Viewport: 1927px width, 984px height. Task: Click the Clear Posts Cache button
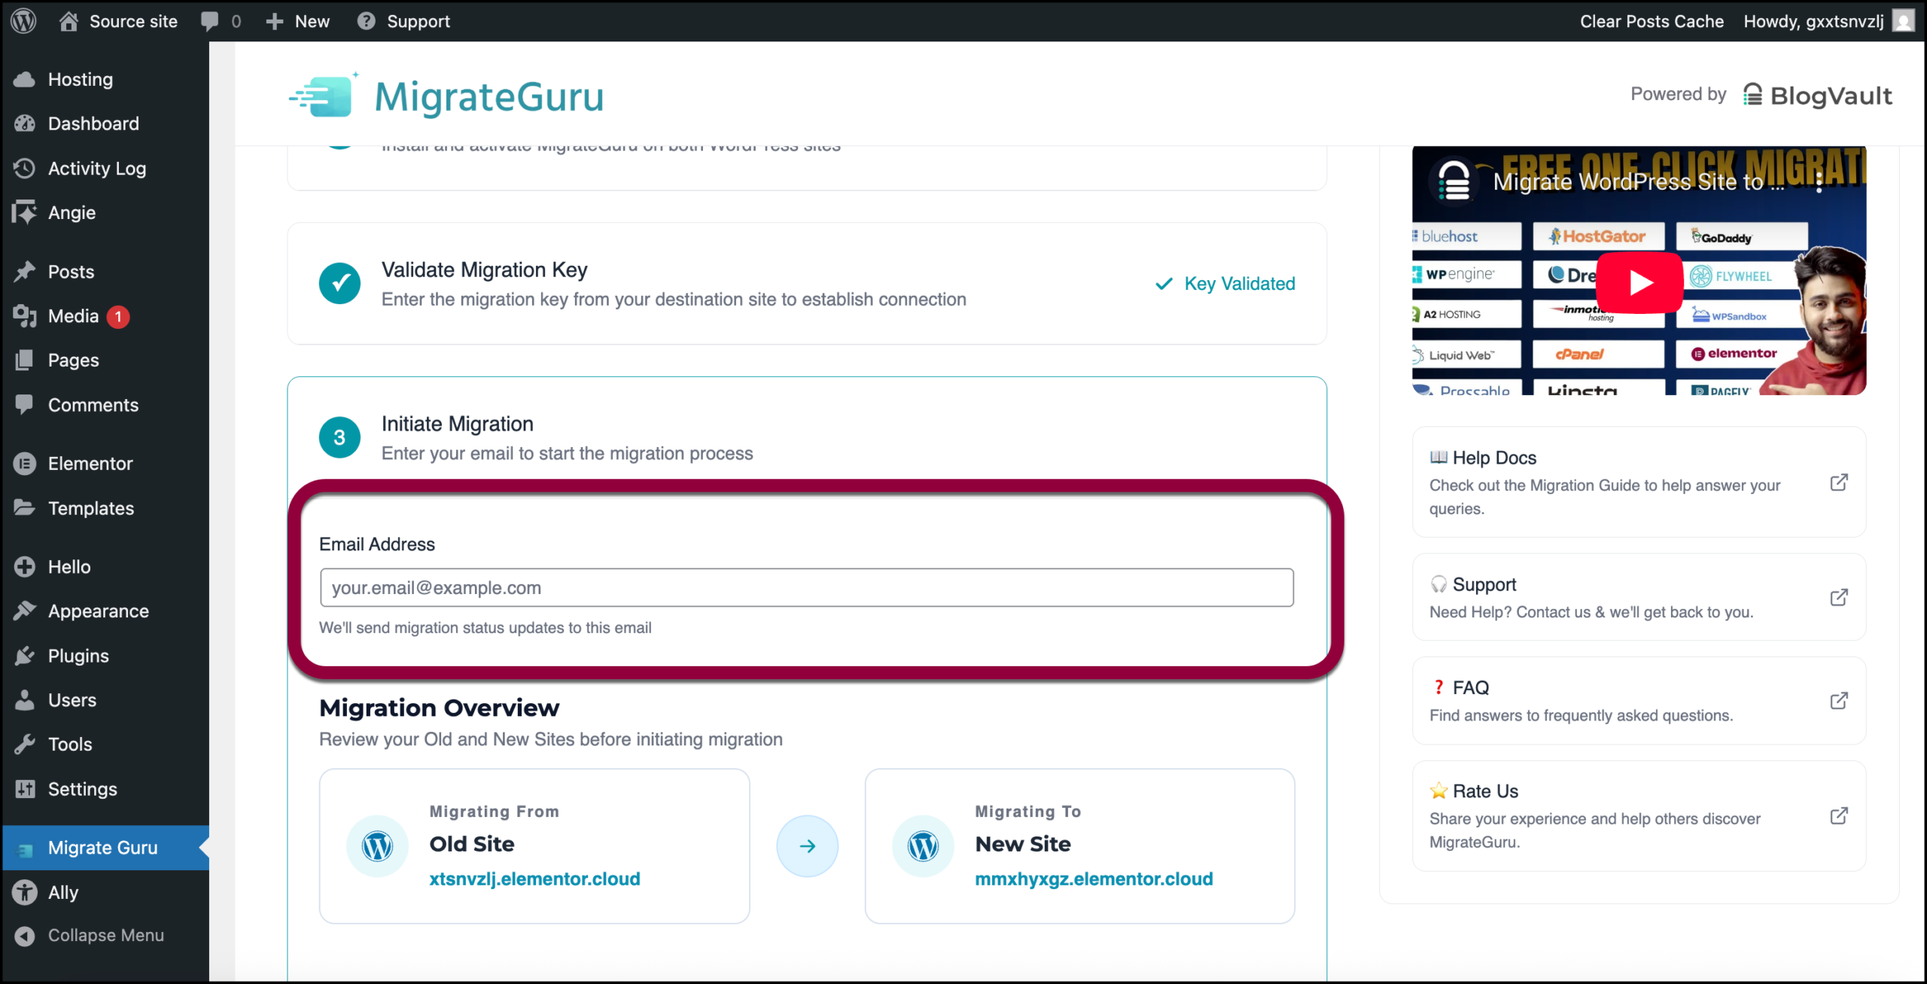click(x=1651, y=21)
